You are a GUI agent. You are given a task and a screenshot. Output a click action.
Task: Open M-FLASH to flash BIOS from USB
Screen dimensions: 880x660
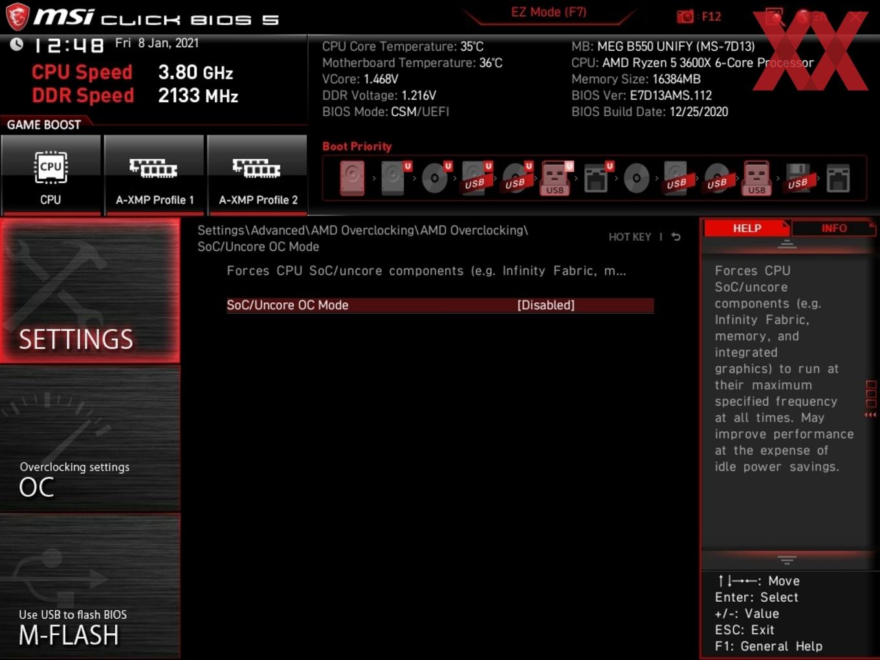point(90,586)
